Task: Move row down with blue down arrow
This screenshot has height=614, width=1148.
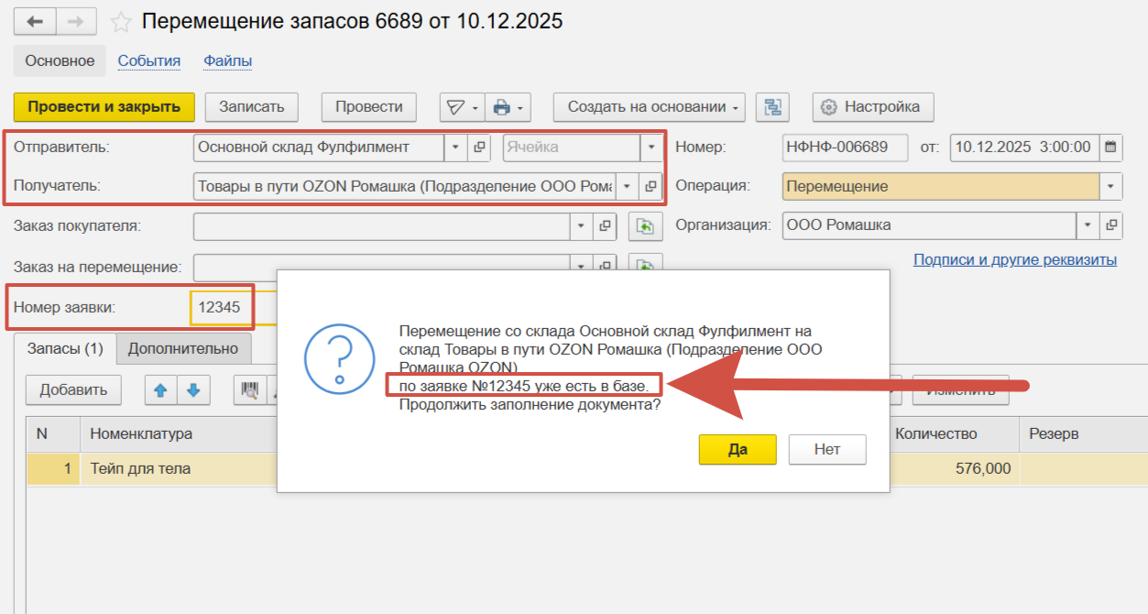Action: [193, 389]
